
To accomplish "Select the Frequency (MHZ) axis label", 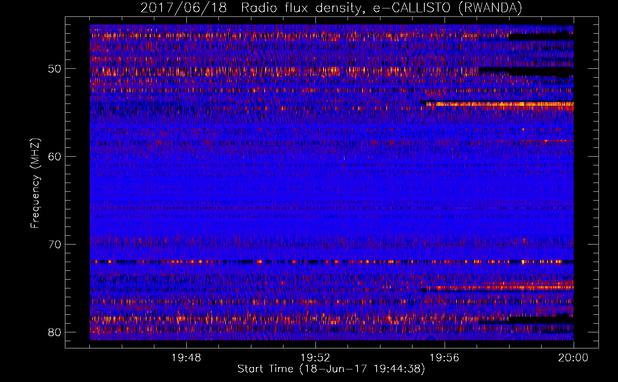I will coord(35,183).
